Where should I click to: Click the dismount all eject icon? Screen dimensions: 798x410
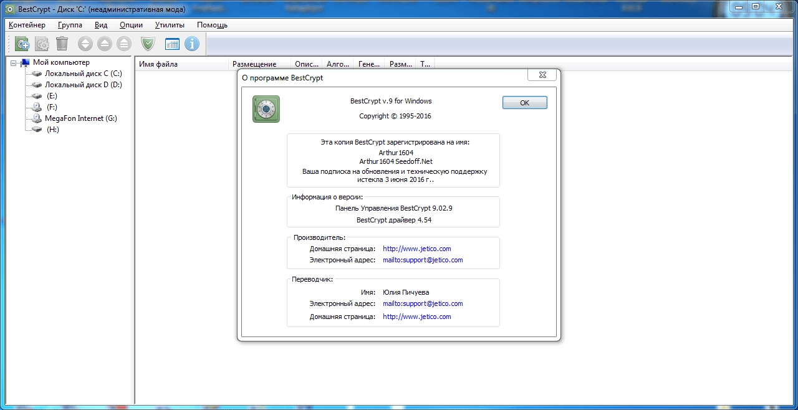pyautogui.click(x=124, y=44)
